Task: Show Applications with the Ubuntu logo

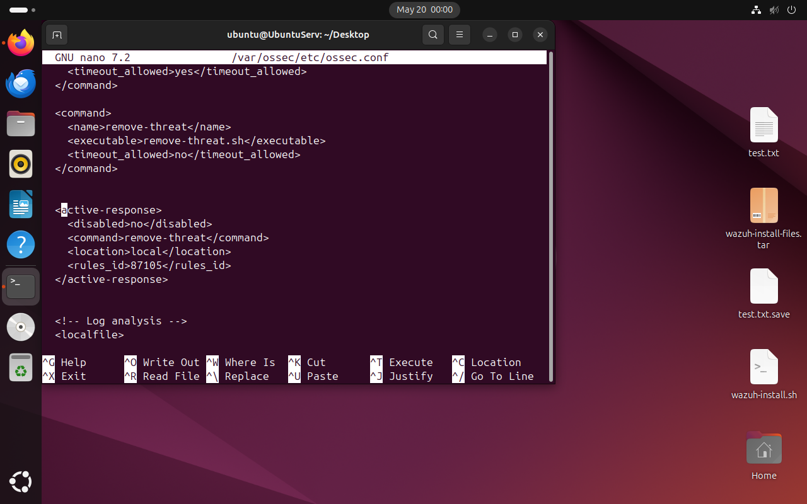Action: (x=21, y=482)
